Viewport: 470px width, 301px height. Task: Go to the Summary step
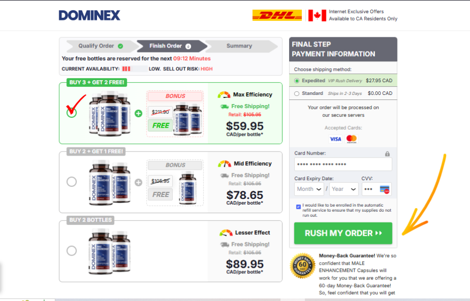coord(240,46)
